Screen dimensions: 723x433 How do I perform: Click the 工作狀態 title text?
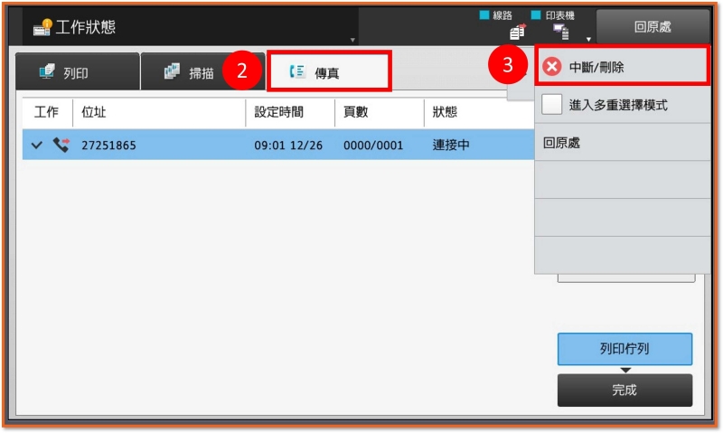(x=85, y=27)
